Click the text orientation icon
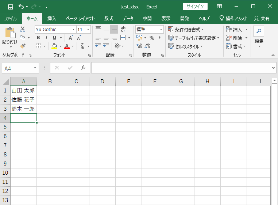This screenshot has height=205, width=278. click(x=117, y=46)
